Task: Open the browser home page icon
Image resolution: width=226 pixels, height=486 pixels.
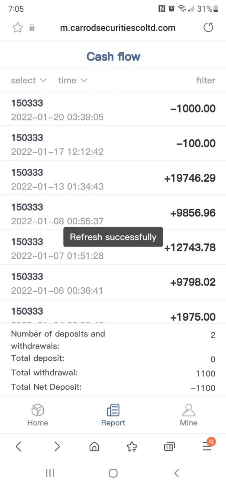Action: coord(94,447)
